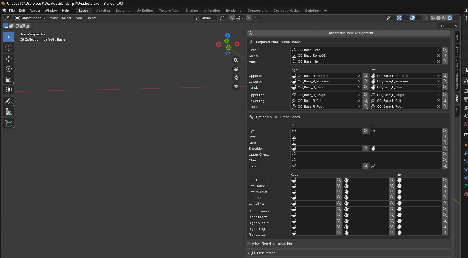Switch to wireframe viewport shading

pyautogui.click(x=433, y=18)
